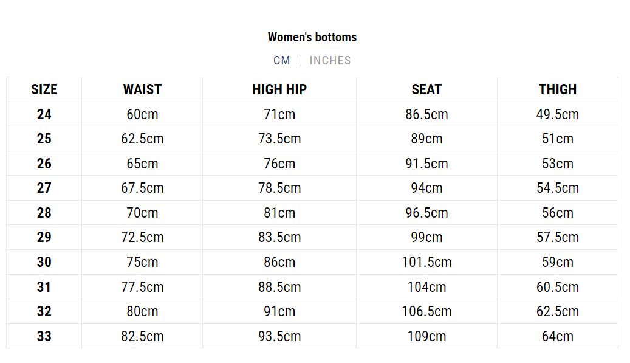
Task: Select size 24 row label
Action: pos(44,114)
